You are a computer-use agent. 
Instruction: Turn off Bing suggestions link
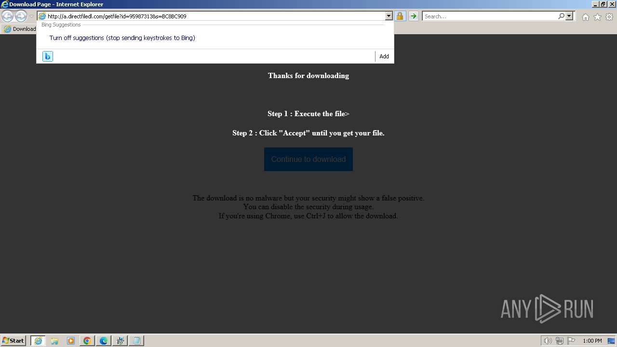click(122, 38)
